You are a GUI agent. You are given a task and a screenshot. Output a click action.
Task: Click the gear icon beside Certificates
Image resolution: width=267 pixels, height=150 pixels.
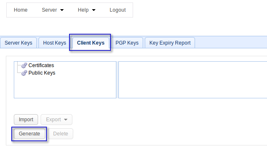click(x=24, y=65)
